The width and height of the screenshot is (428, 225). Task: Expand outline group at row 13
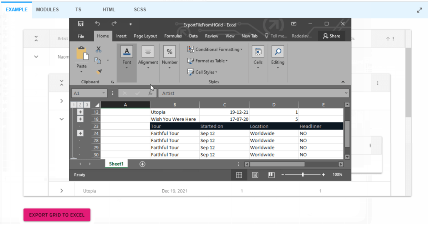80,112
